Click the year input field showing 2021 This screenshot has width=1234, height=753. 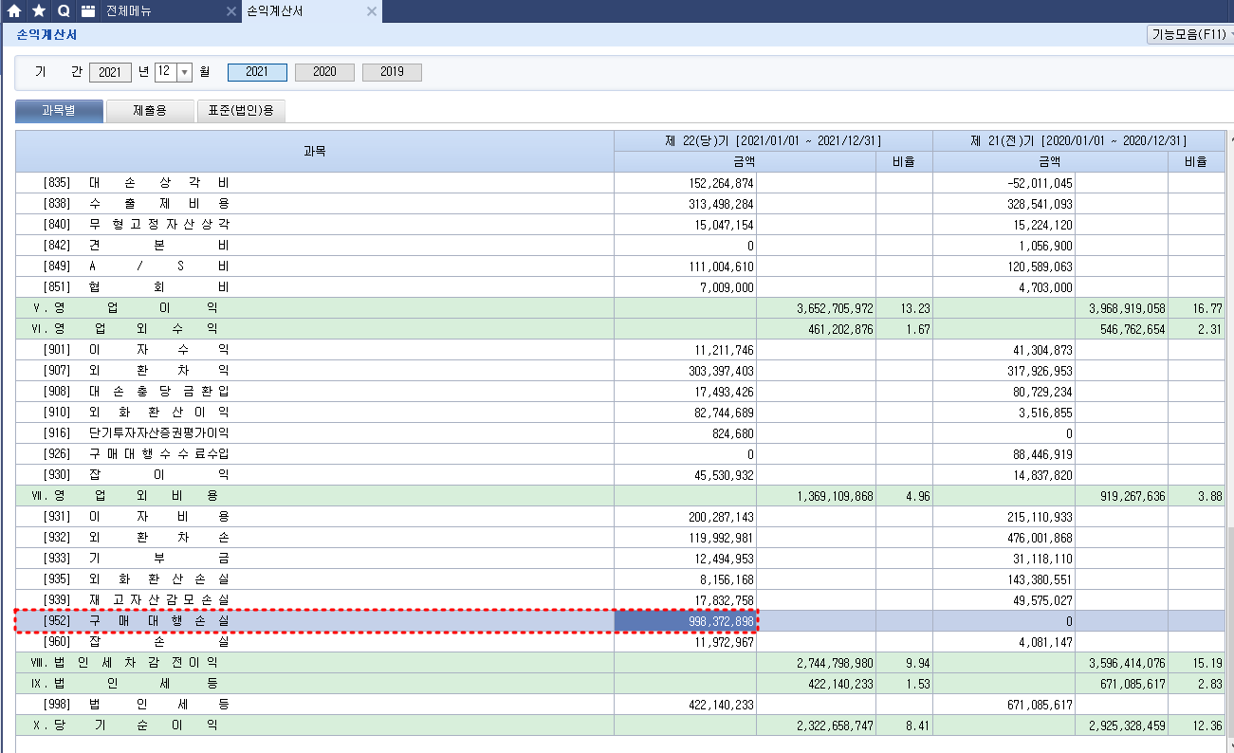110,72
